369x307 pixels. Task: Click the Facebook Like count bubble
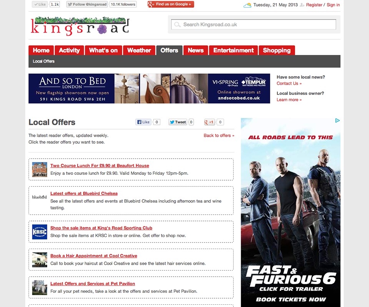click(156, 122)
